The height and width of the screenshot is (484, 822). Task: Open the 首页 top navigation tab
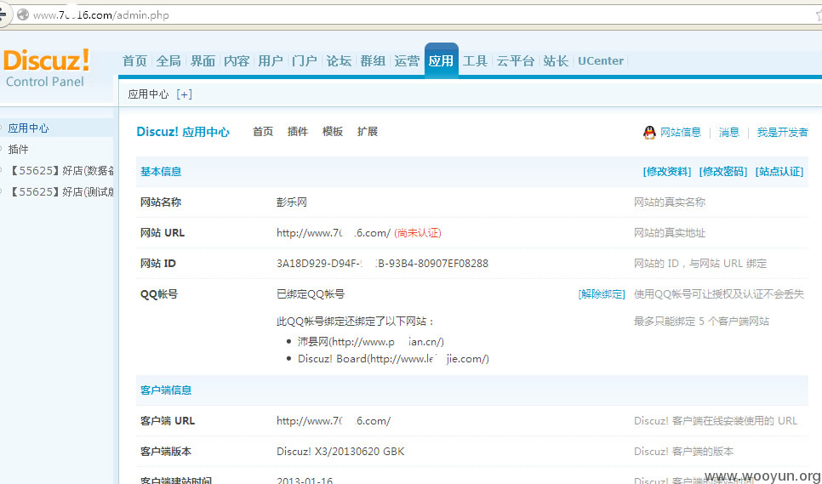pos(134,61)
